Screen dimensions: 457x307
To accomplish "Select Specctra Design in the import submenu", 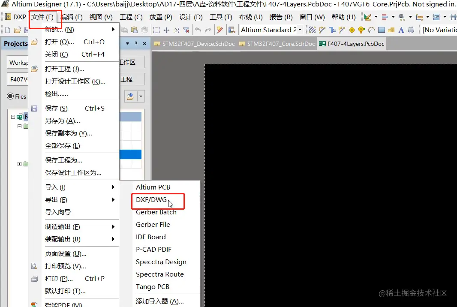I will point(160,262).
